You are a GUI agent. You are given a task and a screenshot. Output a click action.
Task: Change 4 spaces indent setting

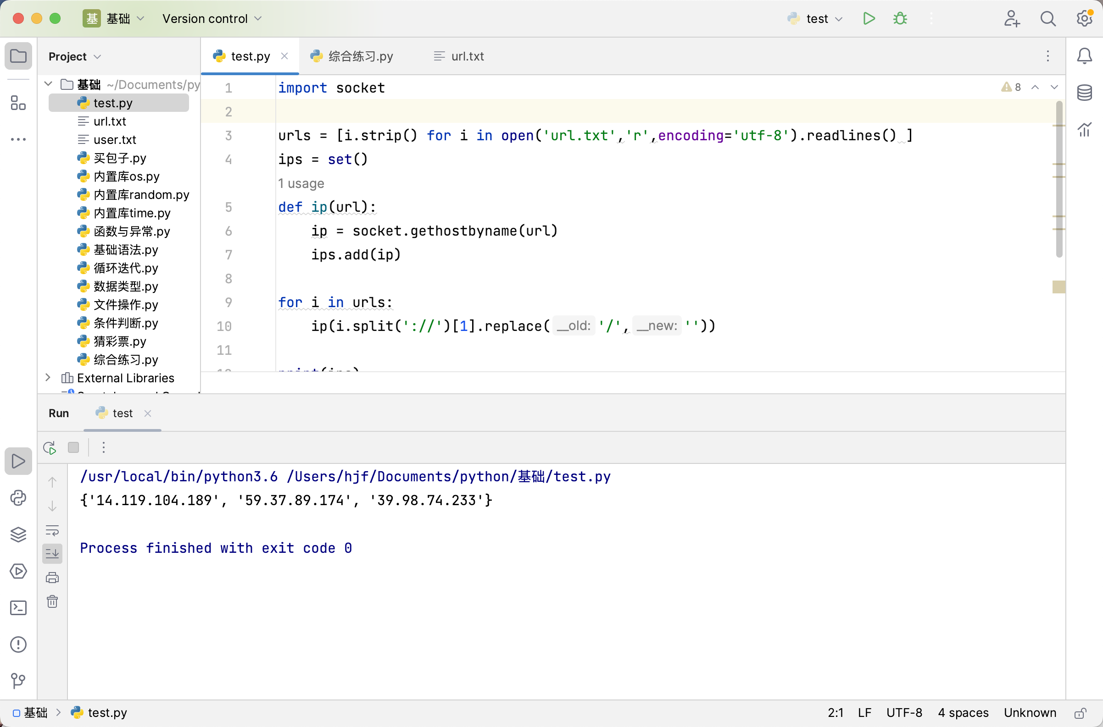(963, 713)
